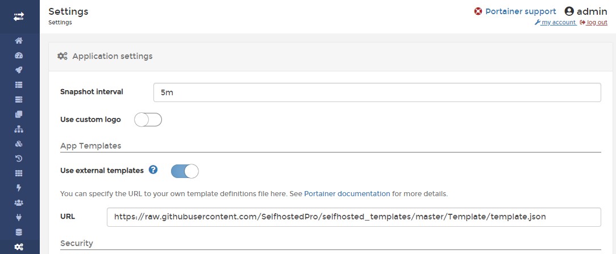Open Events via the history clock icon
This screenshot has height=254, width=616.
[19, 158]
